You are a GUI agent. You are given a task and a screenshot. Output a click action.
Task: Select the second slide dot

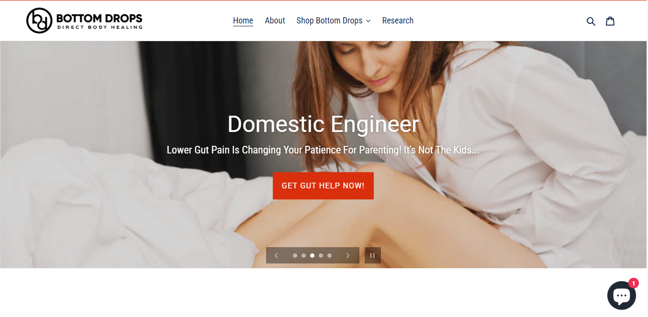(x=303, y=255)
